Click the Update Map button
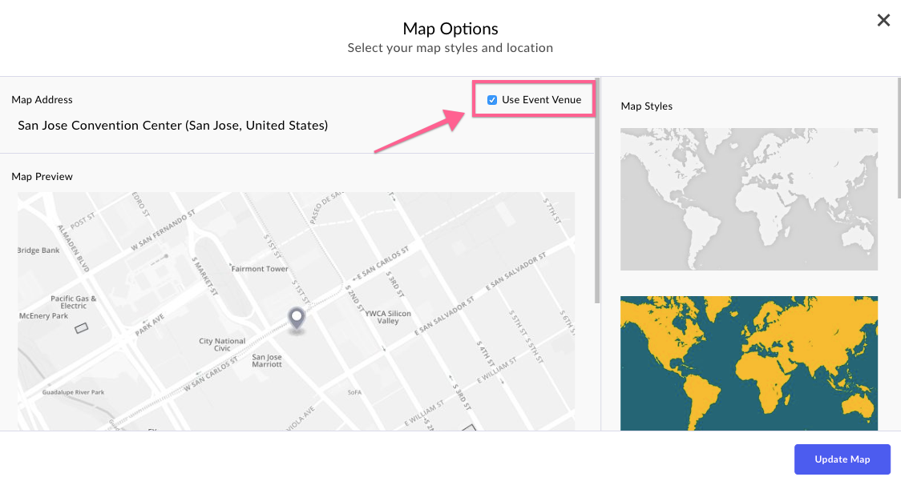This screenshot has height=485, width=901. [x=842, y=459]
